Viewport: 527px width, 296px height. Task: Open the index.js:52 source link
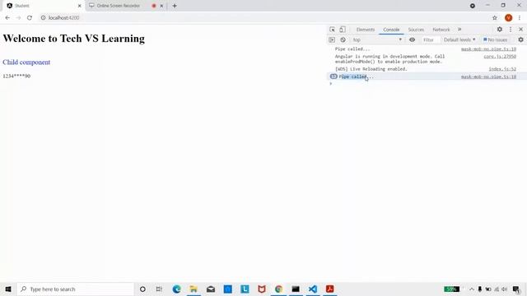(502, 69)
